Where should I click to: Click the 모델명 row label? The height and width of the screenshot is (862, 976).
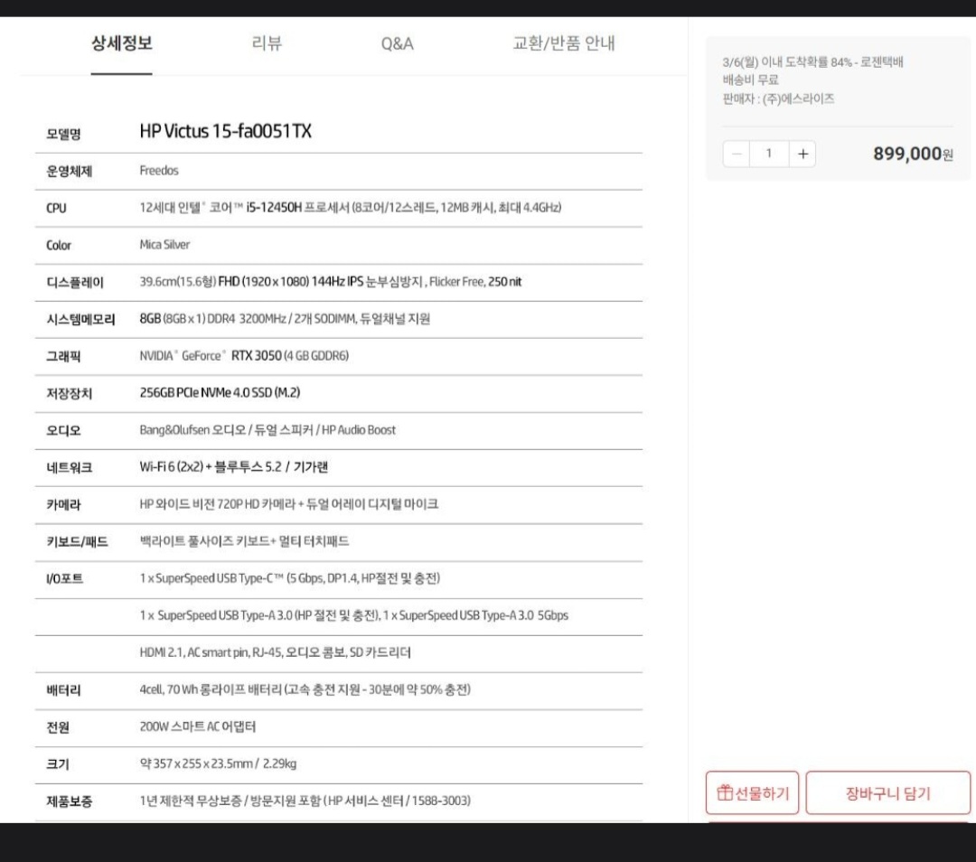click(x=63, y=134)
